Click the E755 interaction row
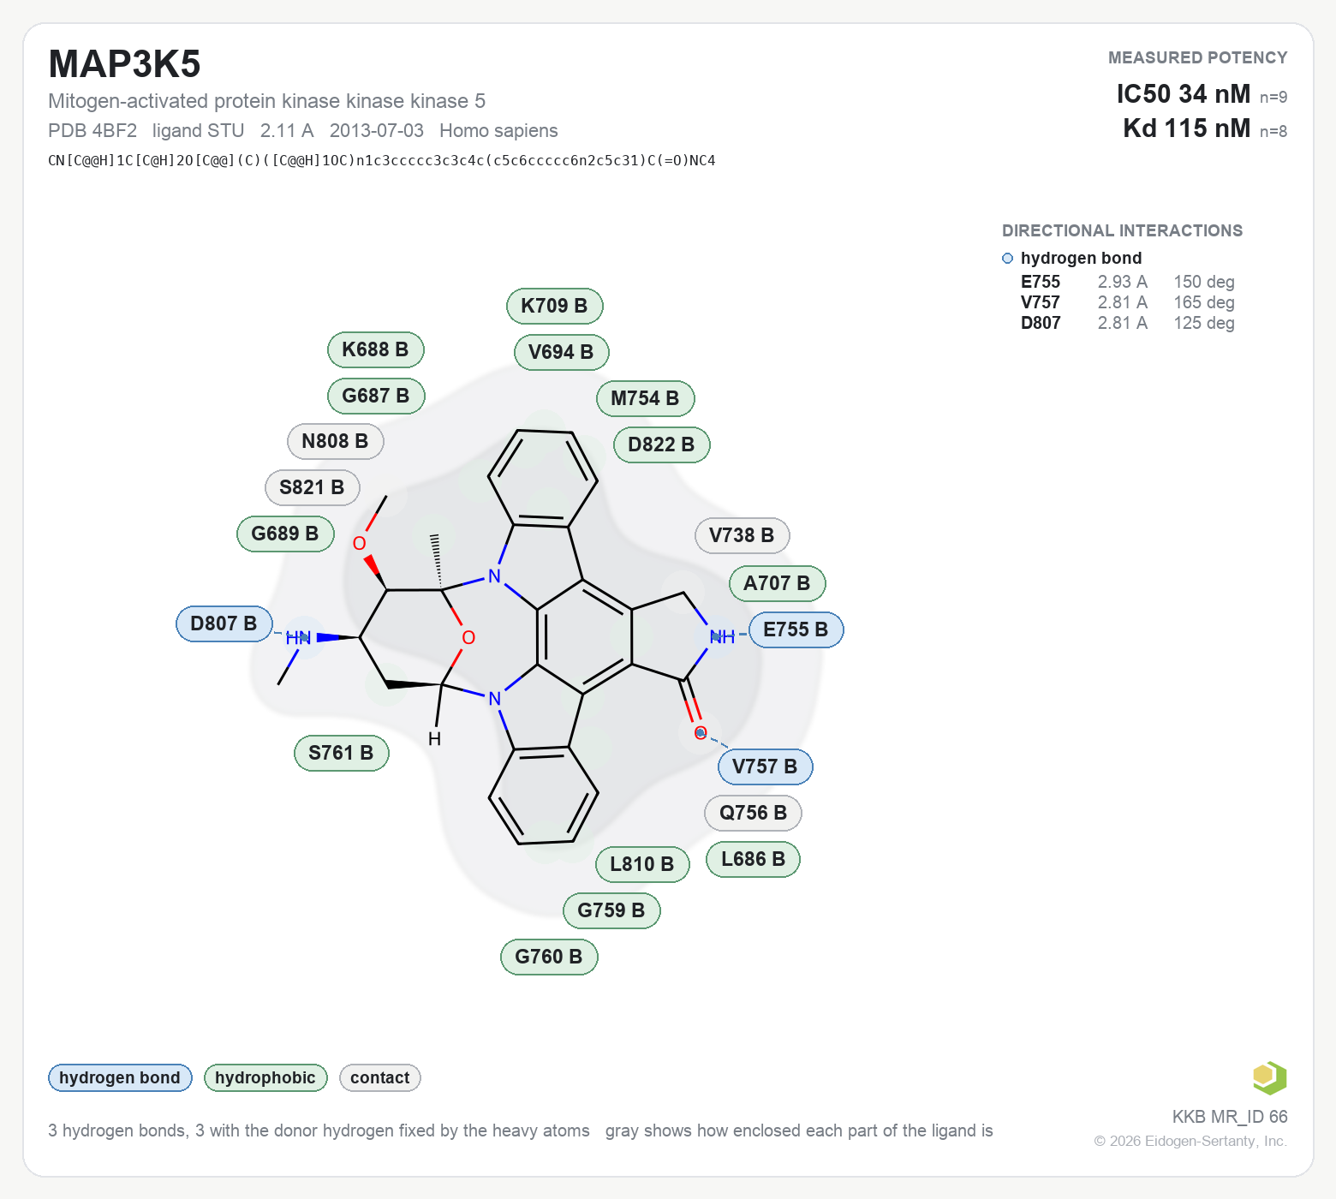Screen dimensions: 1336x1199 [1128, 282]
